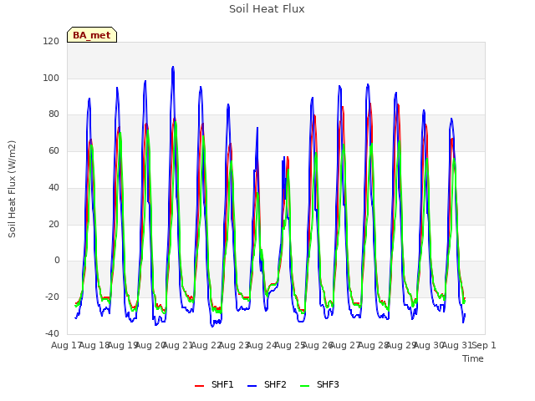535x401 pixels.
Task: Click the BA_met annotation label
Action: (92, 35)
